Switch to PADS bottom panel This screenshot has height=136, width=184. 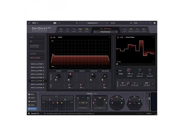coord(31,105)
